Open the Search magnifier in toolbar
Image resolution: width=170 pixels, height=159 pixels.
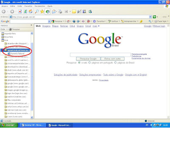tap(37, 11)
